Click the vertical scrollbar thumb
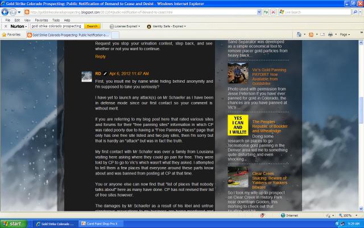 point(361,109)
